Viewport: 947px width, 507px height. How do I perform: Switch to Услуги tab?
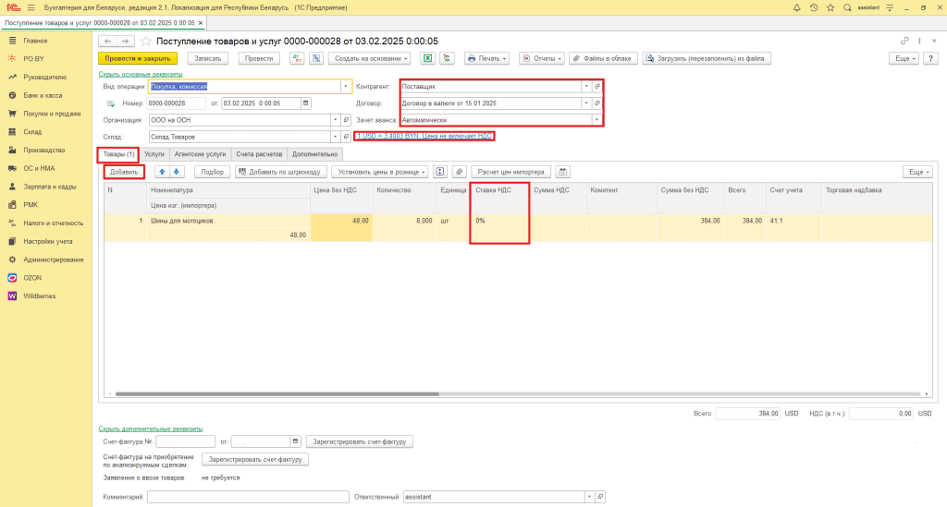click(154, 154)
